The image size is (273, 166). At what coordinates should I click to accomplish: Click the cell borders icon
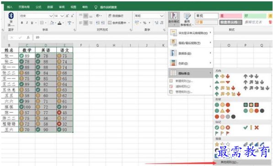pos(42,23)
